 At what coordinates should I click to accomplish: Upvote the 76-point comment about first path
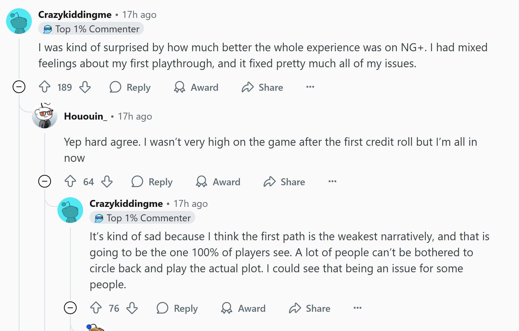96,308
